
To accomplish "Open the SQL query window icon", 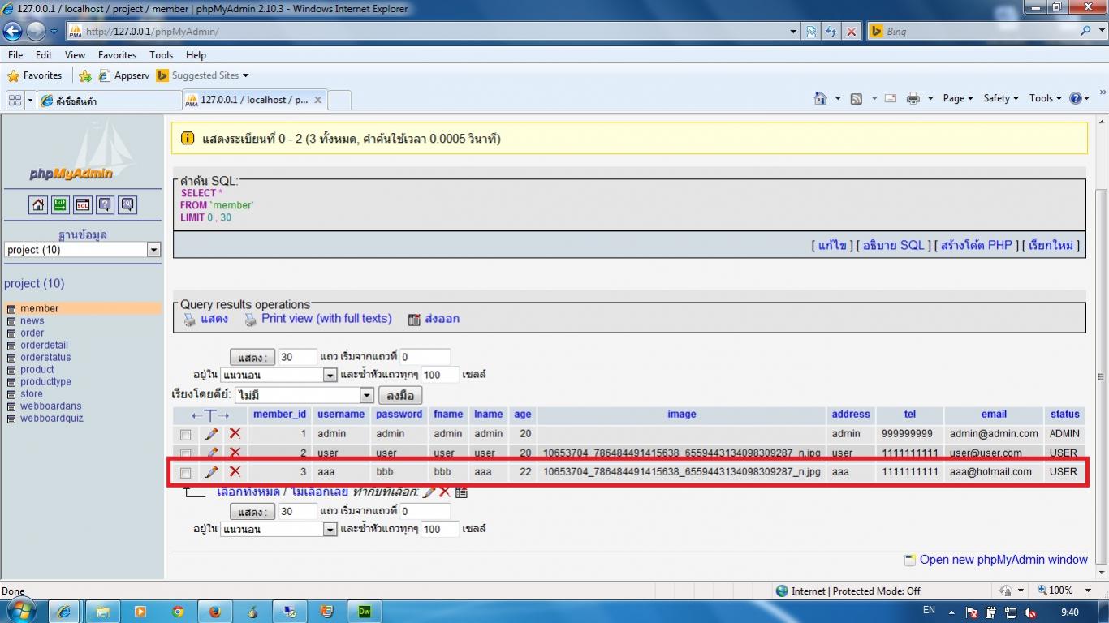I will pyautogui.click(x=83, y=205).
